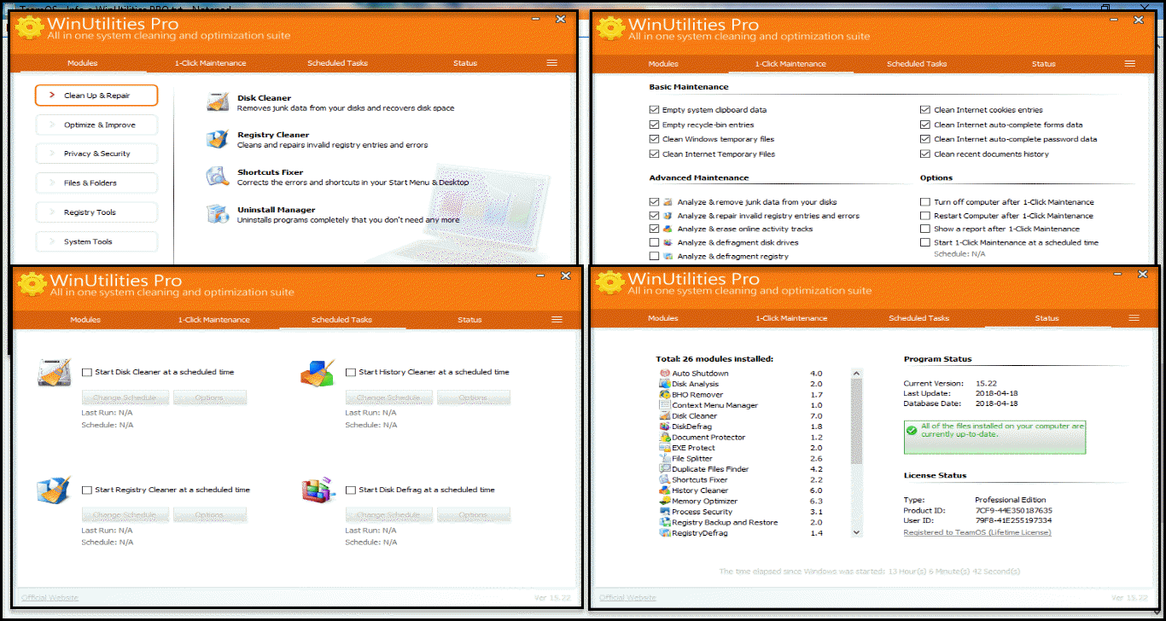Enable Show a report after 1-Click Maintenance
This screenshot has height=621, width=1166.
925,229
